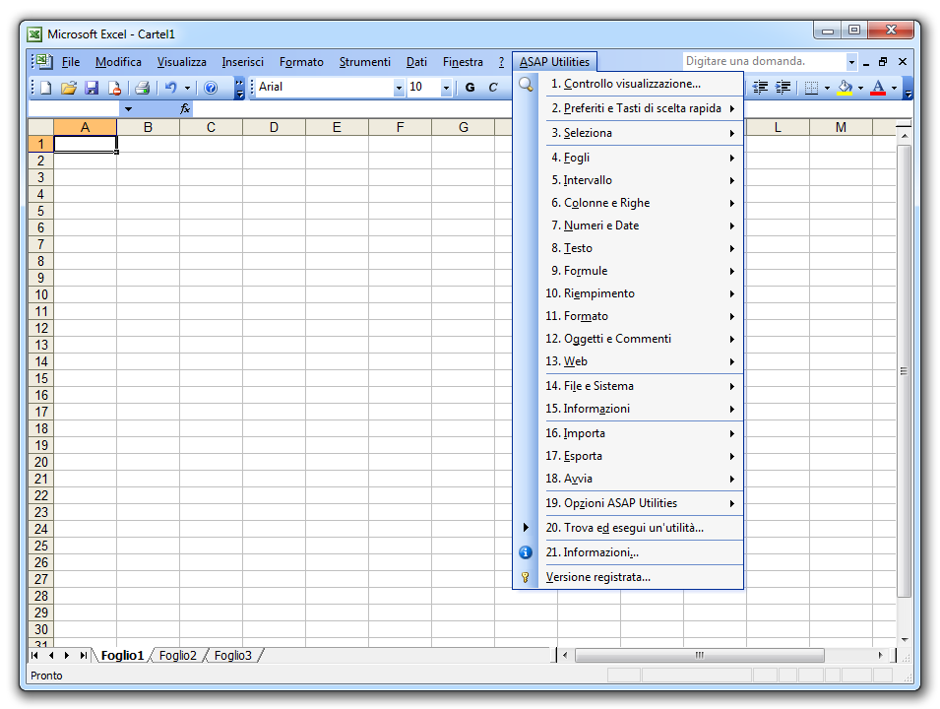Screen dimensions: 940x709
Task: Choose 20. Trova ed esegui un'utilità...
Action: 628,527
